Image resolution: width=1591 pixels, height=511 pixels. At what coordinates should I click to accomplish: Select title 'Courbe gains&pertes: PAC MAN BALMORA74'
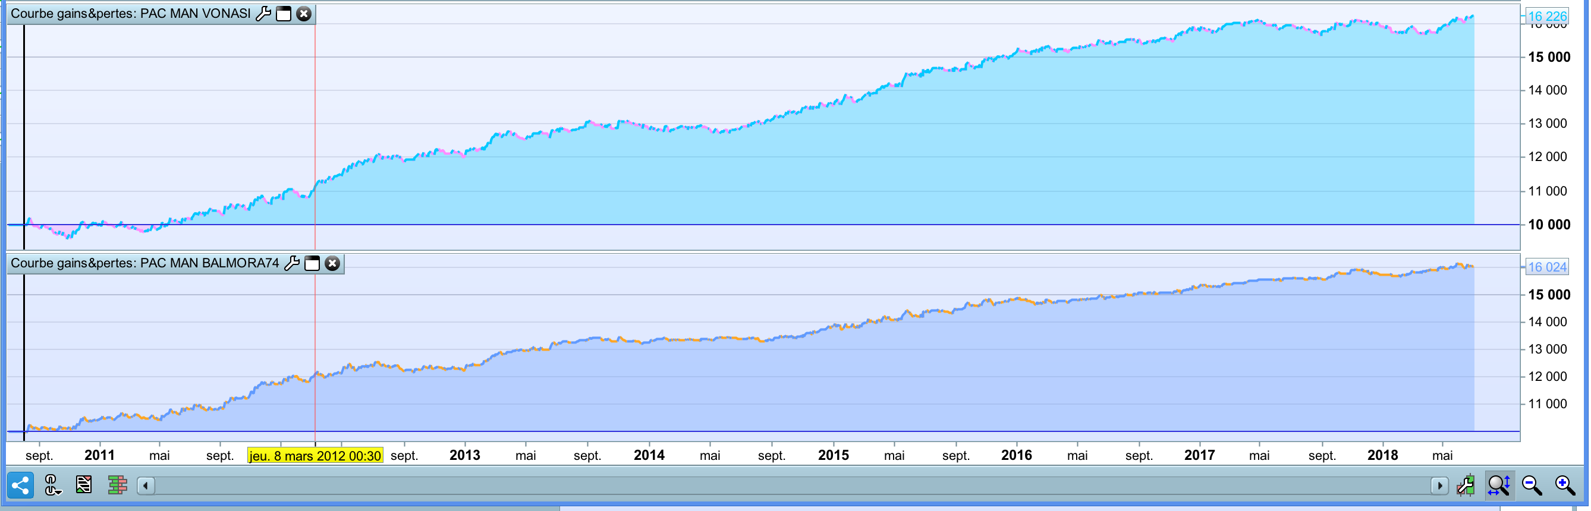click(x=145, y=264)
